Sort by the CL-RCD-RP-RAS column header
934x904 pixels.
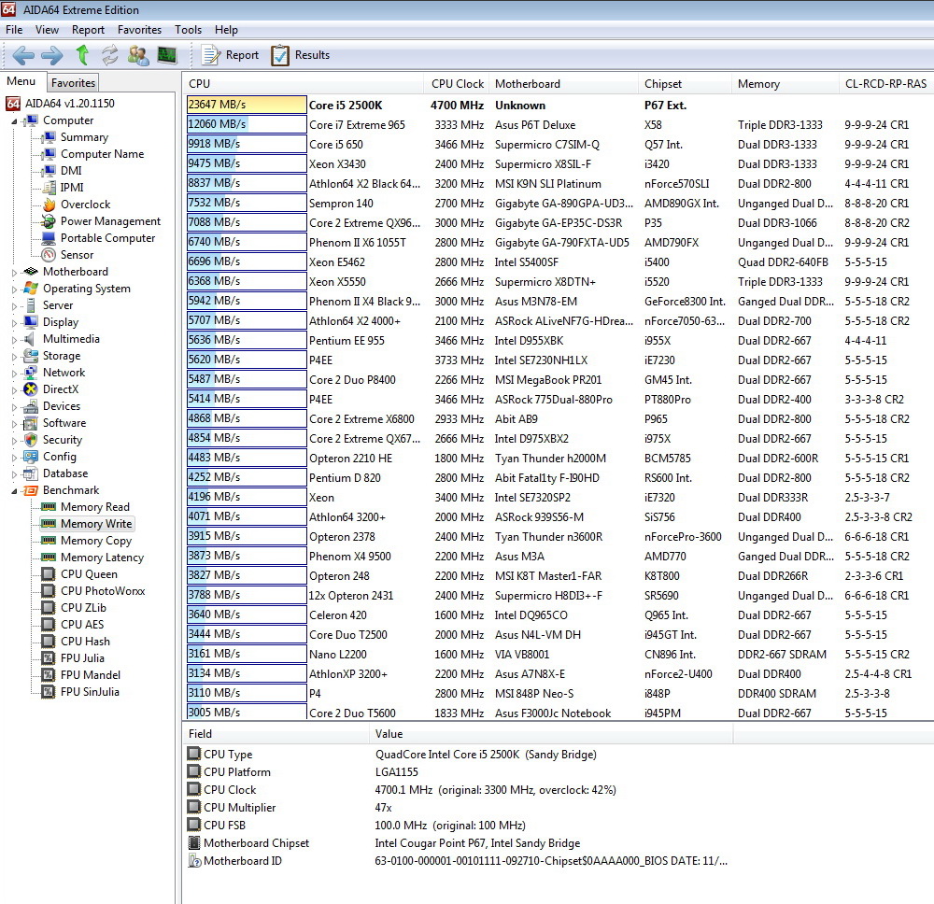tap(885, 84)
